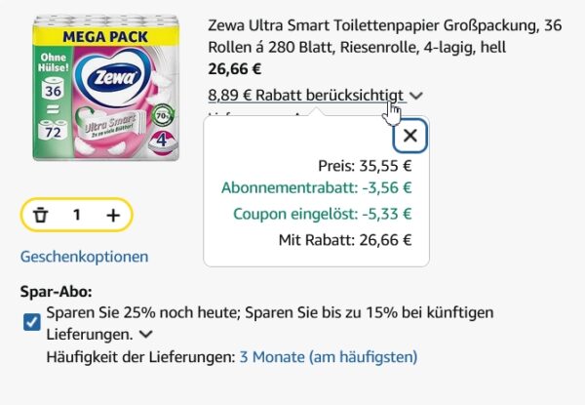Click the bold 26,66 € price below the title
Screen dimensions: 585x405
click(235, 69)
